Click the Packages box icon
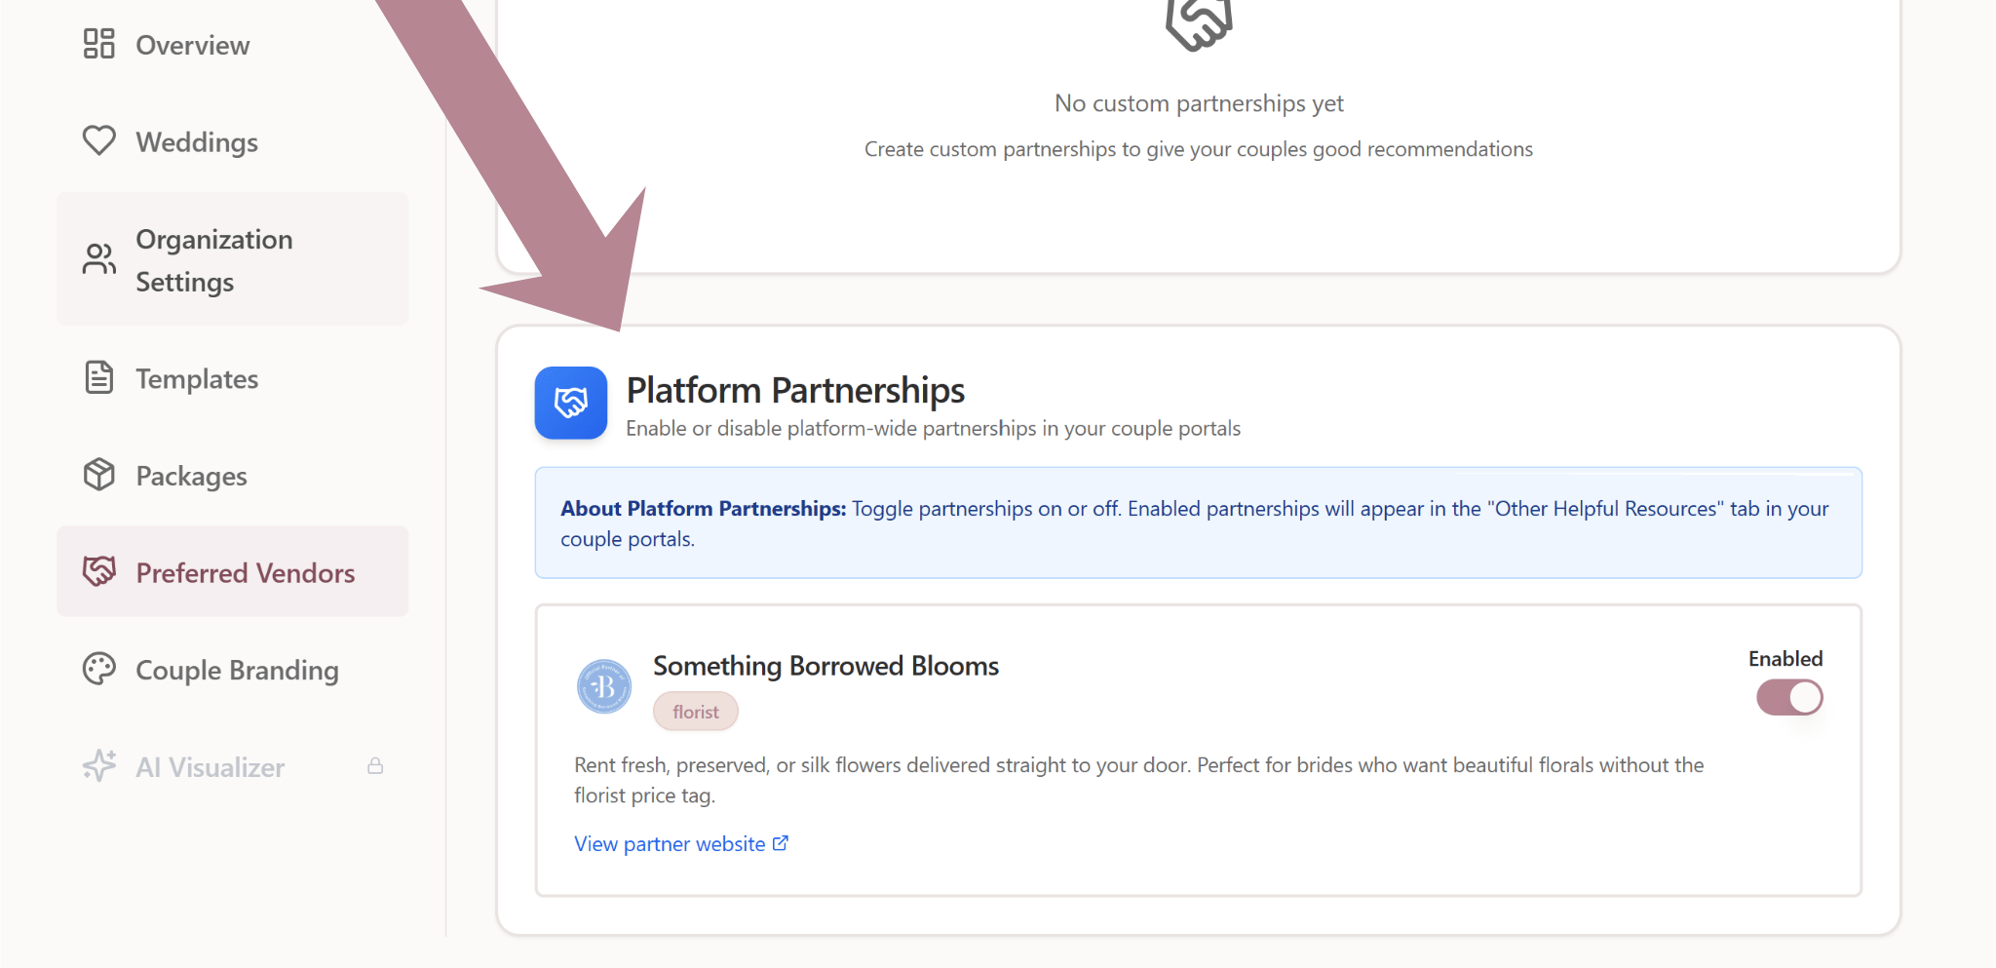 pyautogui.click(x=98, y=475)
